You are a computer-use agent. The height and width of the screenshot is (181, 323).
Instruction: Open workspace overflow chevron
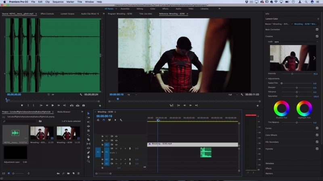point(219,8)
